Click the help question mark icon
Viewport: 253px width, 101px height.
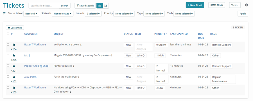246,5
